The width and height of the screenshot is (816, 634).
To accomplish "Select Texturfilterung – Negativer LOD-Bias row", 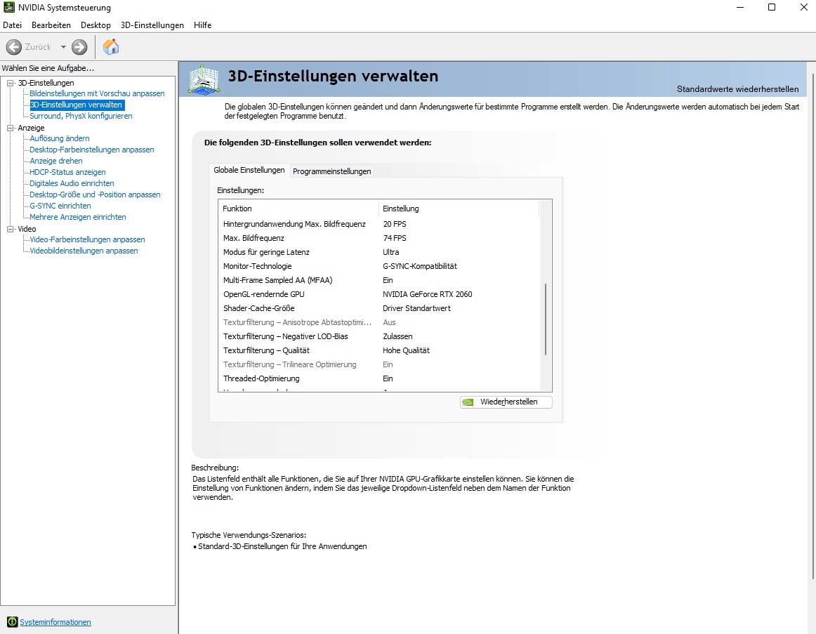I will point(379,336).
